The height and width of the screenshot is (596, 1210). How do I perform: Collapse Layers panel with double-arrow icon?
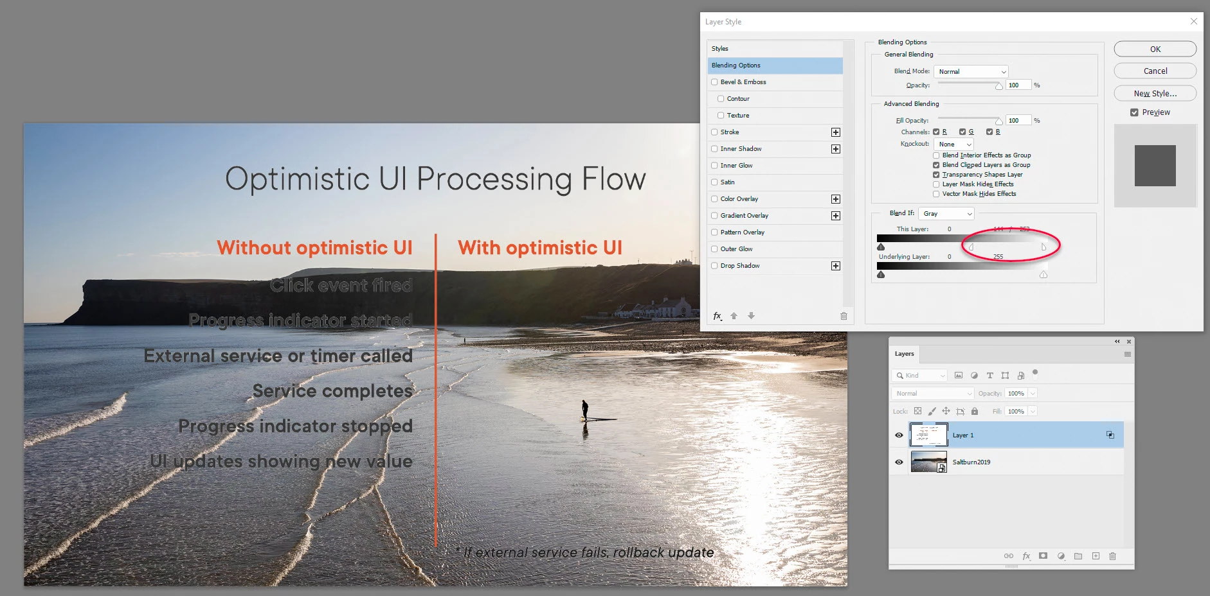point(1117,342)
